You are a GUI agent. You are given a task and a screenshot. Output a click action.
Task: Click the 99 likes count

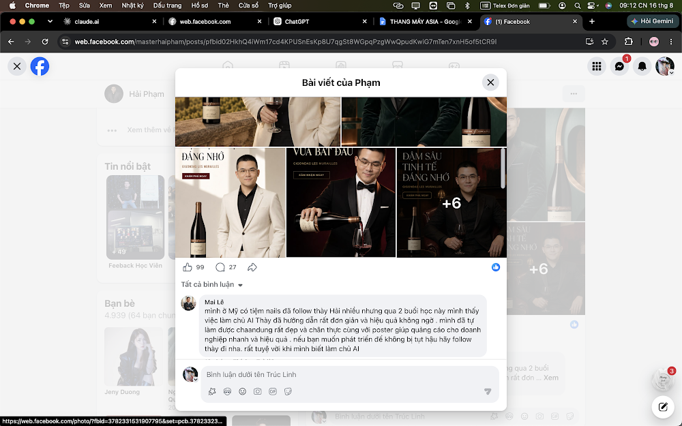click(200, 267)
